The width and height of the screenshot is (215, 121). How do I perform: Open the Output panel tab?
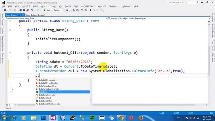pyautogui.click(x=8, y=108)
